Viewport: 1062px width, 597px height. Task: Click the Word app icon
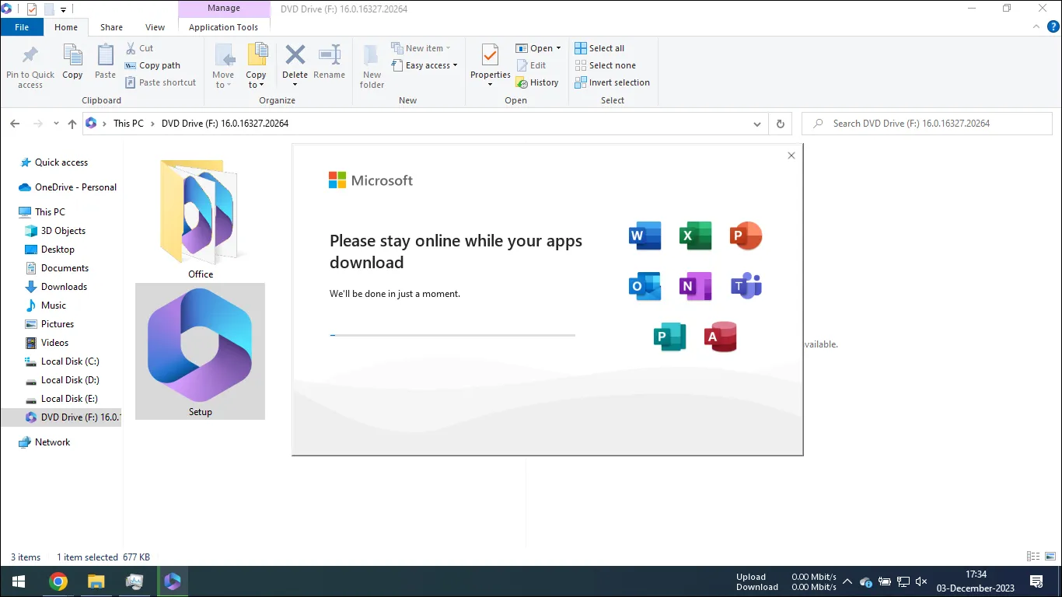tap(644, 236)
